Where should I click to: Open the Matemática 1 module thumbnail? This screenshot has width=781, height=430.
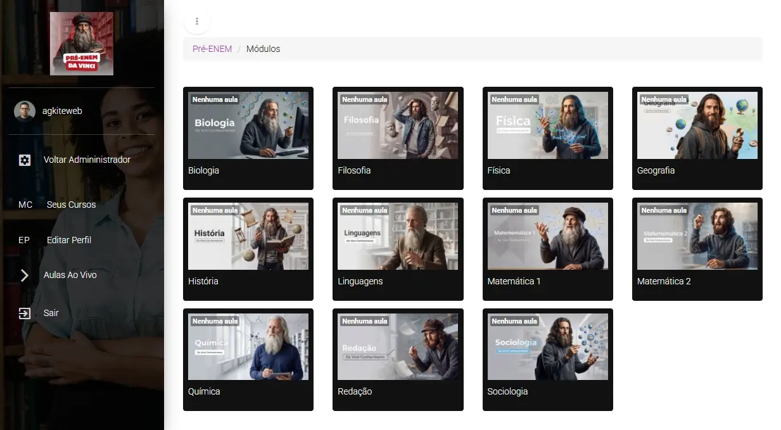coord(547,236)
